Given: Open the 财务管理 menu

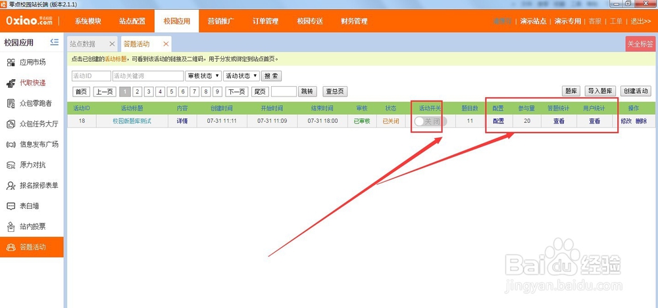Looking at the screenshot, I should coord(354,21).
